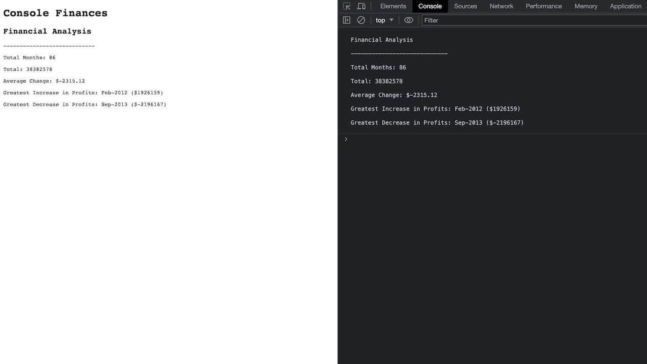Clear the console with the ban icon
Viewport: 647px width, 364px height.
pos(361,20)
